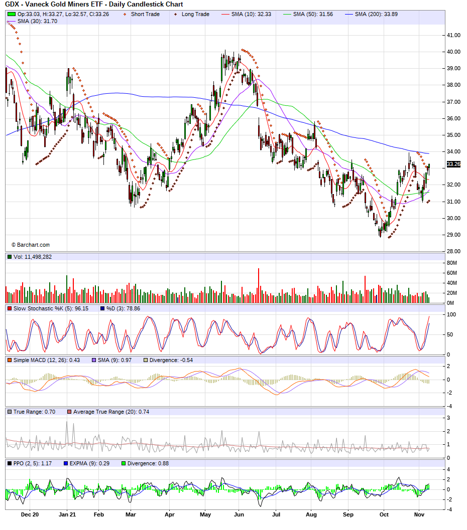
Task: Click the Nov date axis label
Action: (x=419, y=515)
